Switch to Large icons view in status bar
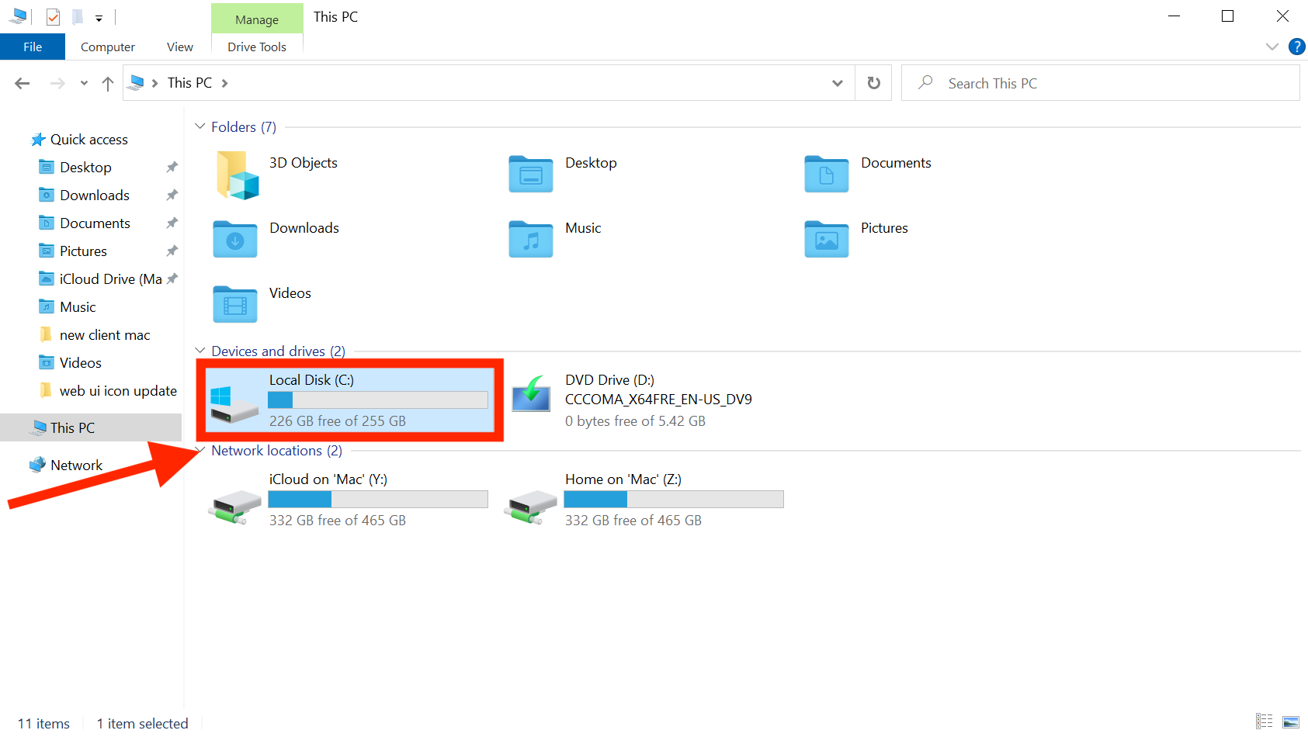Image resolution: width=1308 pixels, height=737 pixels. point(1290,721)
